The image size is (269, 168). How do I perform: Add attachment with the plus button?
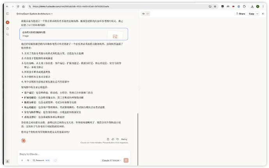[22, 160]
